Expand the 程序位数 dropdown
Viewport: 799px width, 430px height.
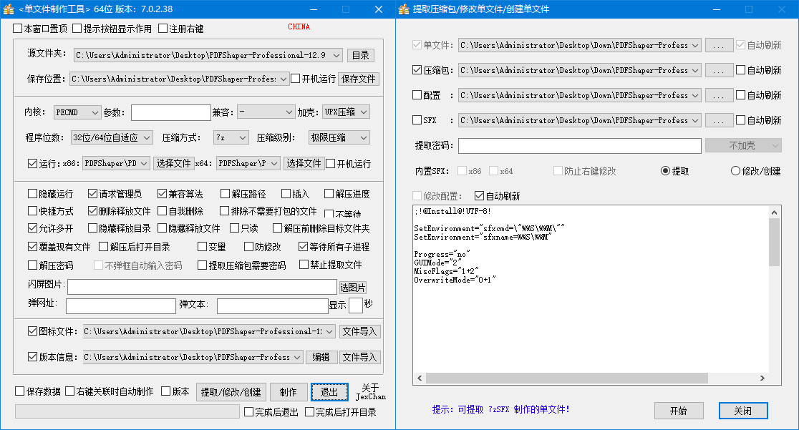click(147, 137)
